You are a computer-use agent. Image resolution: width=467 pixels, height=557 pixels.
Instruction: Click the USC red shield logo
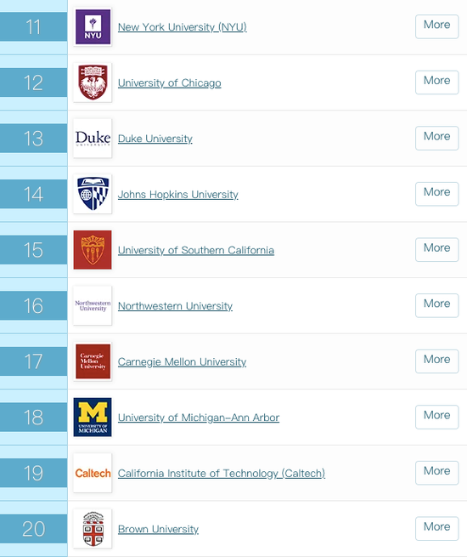click(93, 250)
